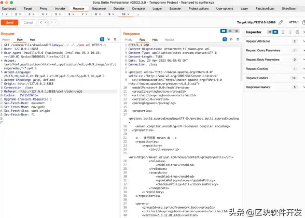Toggle word wrap icon in Request pane
This screenshot has height=218, width=305.
(102, 39)
